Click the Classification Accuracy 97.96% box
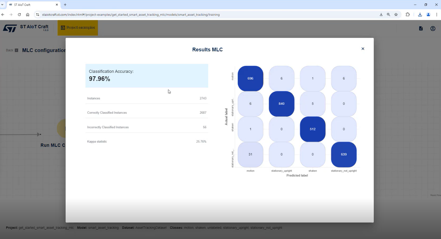Screen dimensions: 441x239 [x=147, y=75]
